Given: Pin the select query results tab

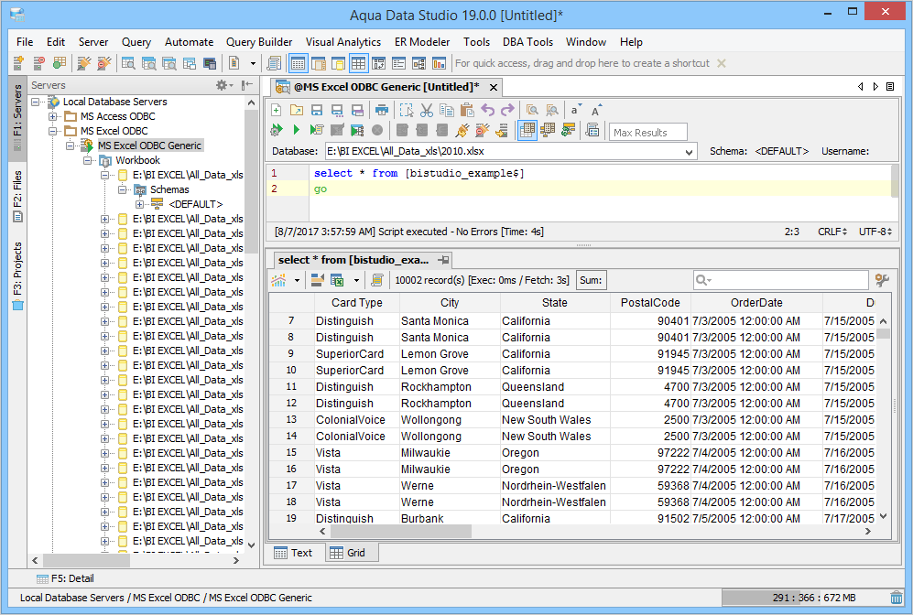Looking at the screenshot, I should (x=443, y=260).
